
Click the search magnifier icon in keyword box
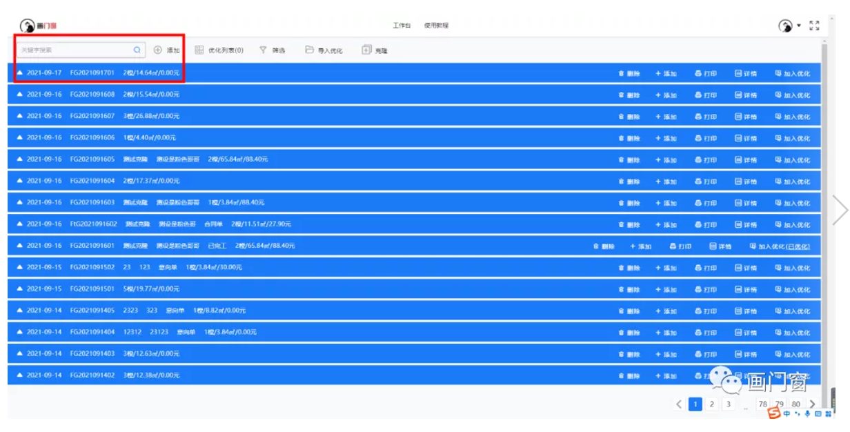(x=137, y=50)
